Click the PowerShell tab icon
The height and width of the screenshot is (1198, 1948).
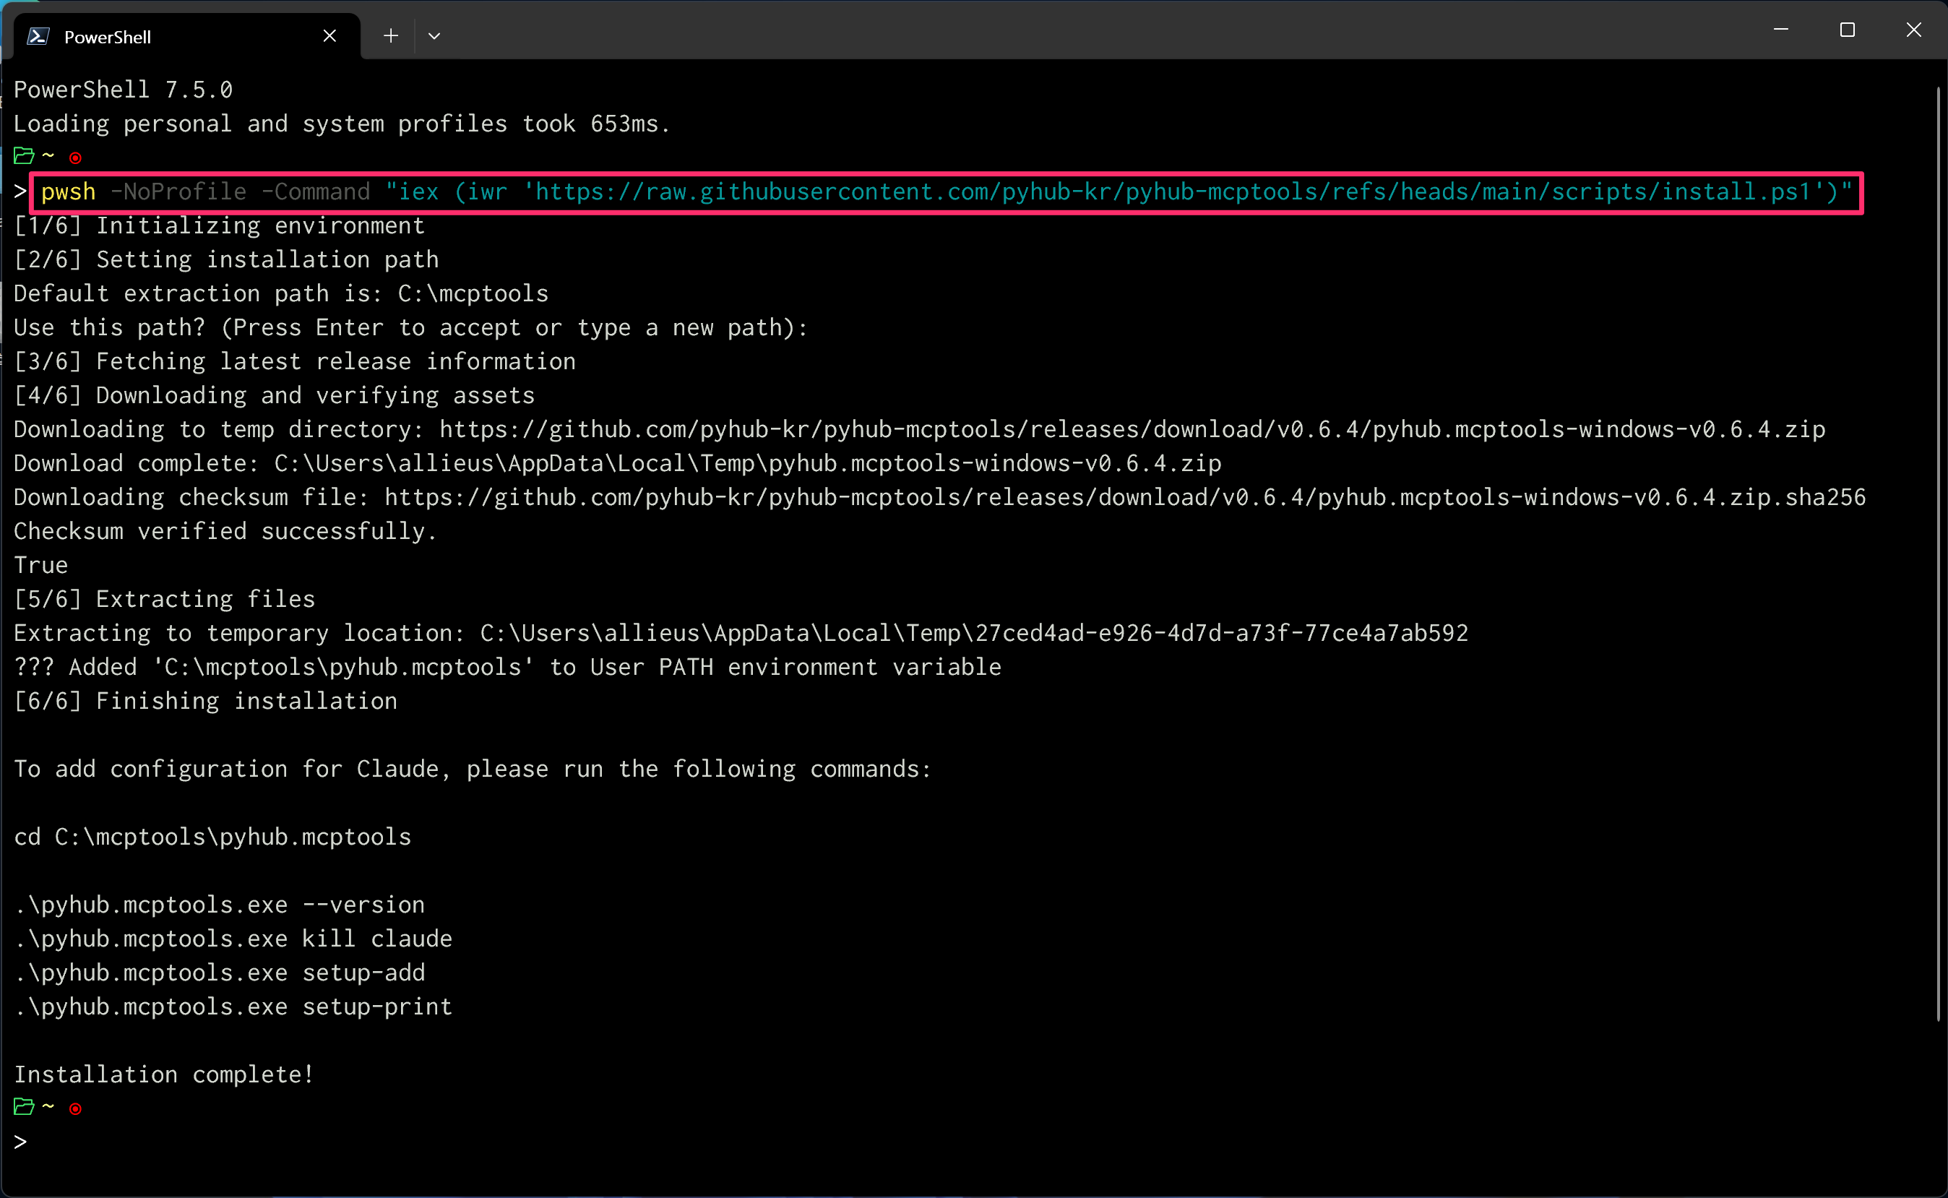click(38, 36)
